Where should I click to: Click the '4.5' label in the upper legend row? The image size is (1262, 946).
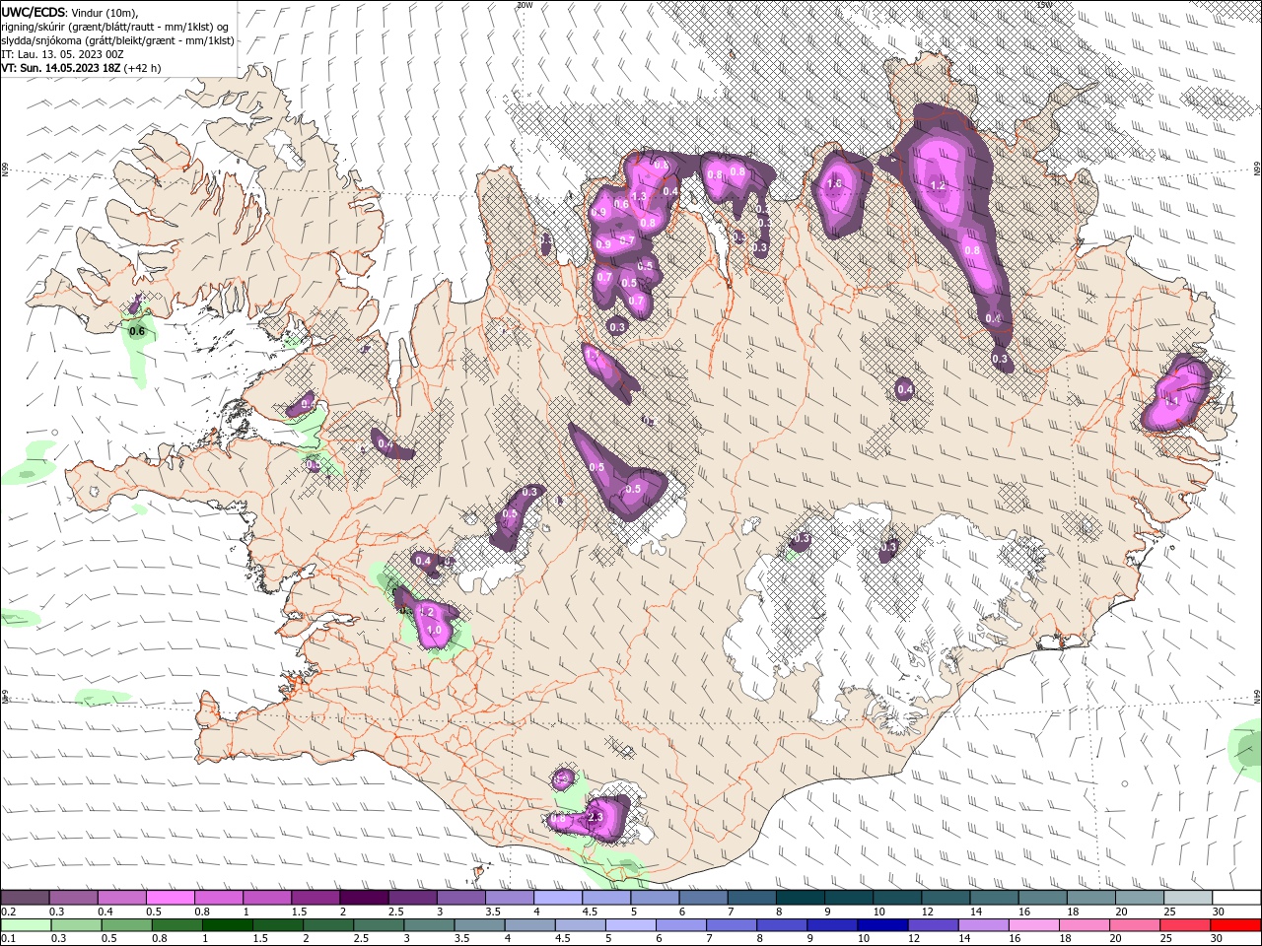point(589,912)
